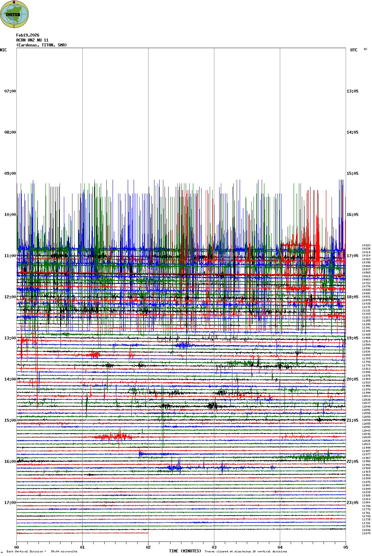Viewport: 372px width, 556px height.
Task: Click the 13:05 UTC time label
Action: point(352,91)
